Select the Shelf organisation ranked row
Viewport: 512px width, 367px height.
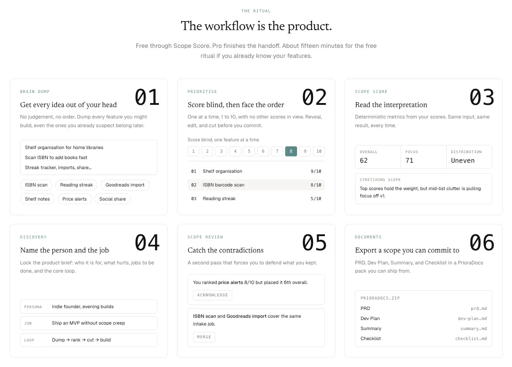click(256, 171)
